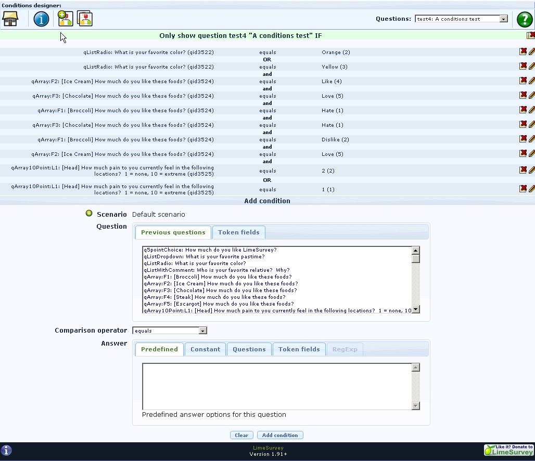This screenshot has height=461, width=535.
Task: Open help with the green question mark icon
Action: [524, 19]
